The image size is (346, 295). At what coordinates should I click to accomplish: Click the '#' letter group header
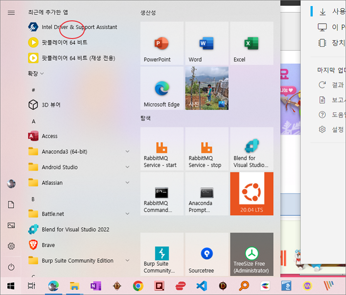(x=33, y=90)
